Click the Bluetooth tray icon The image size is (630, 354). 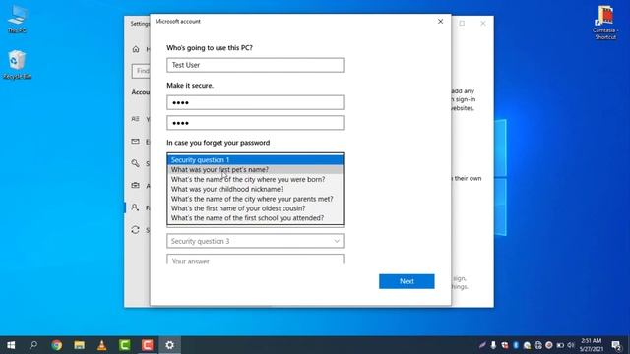pos(516,345)
